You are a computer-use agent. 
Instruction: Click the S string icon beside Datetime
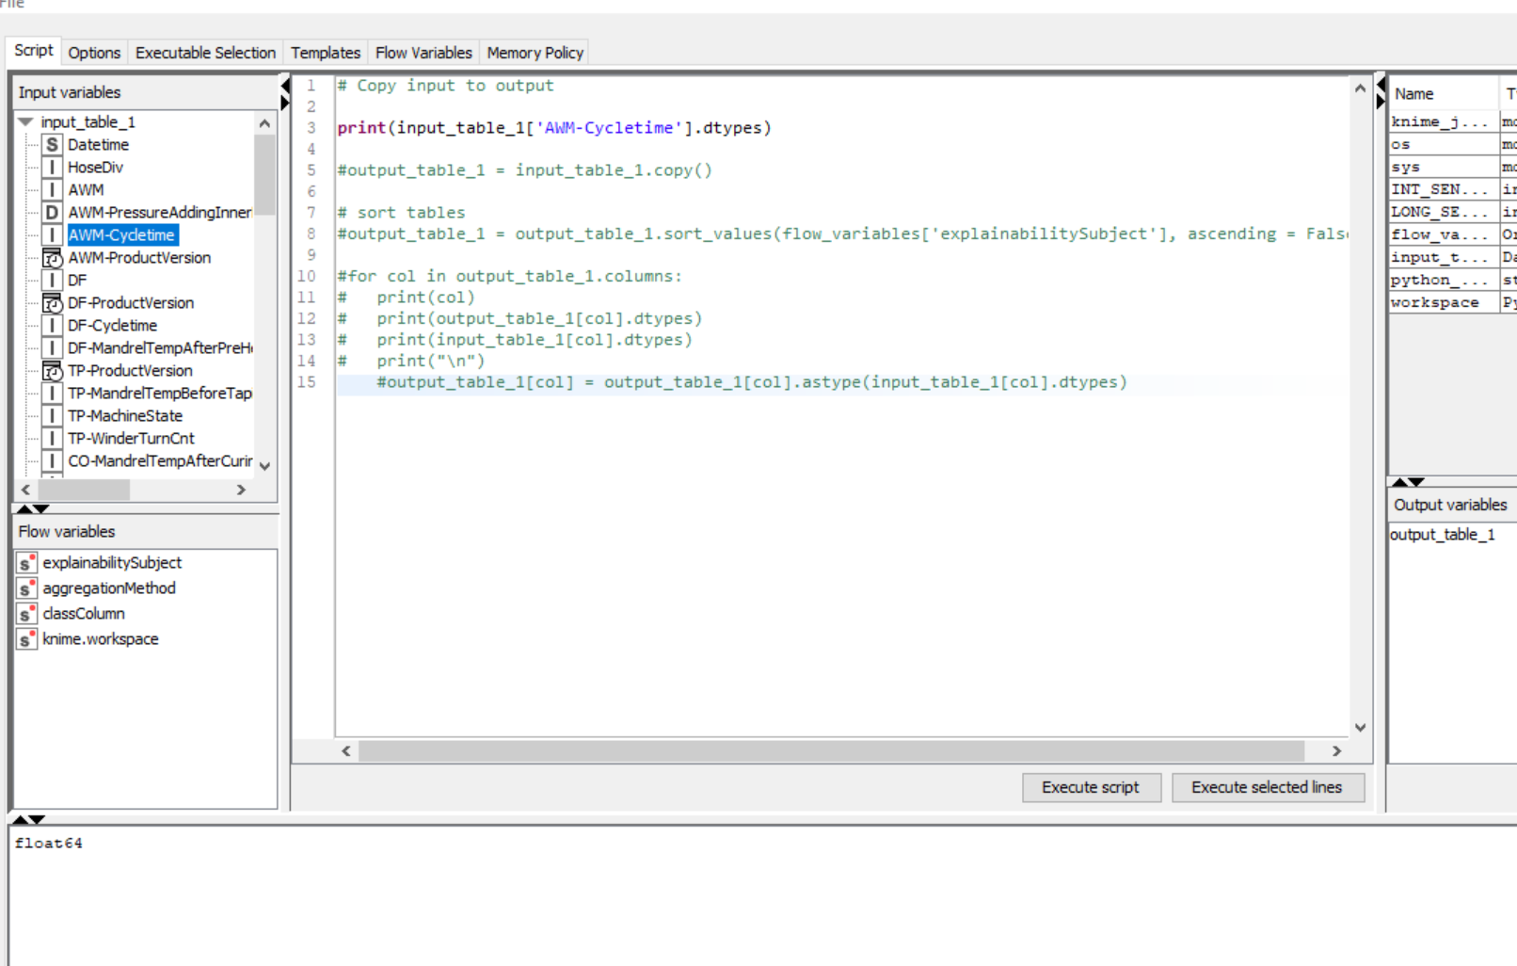pyautogui.click(x=51, y=144)
